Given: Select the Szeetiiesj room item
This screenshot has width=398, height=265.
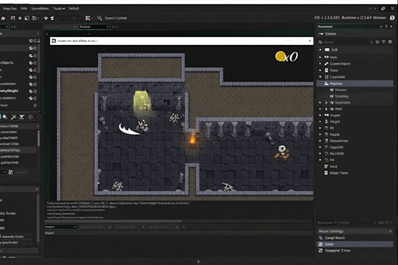Looking at the screenshot, I should (341, 97).
